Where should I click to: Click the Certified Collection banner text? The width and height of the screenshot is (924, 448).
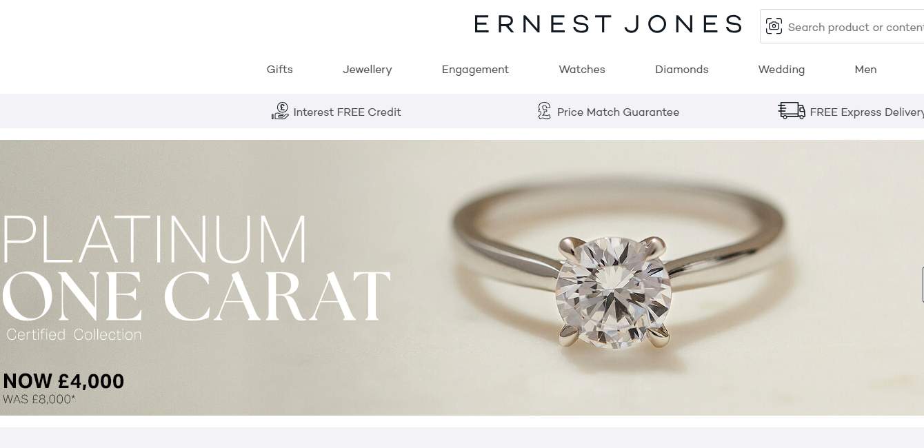click(x=74, y=334)
